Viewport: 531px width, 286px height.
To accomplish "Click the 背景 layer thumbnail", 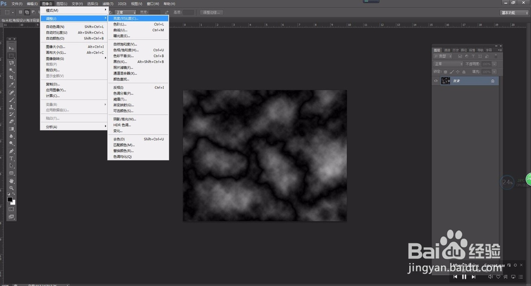I will [x=446, y=81].
